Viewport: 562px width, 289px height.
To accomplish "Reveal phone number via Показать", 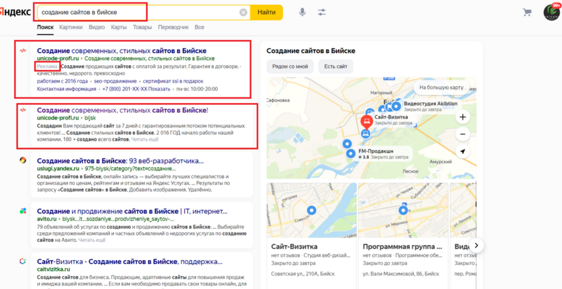I will tap(160, 89).
